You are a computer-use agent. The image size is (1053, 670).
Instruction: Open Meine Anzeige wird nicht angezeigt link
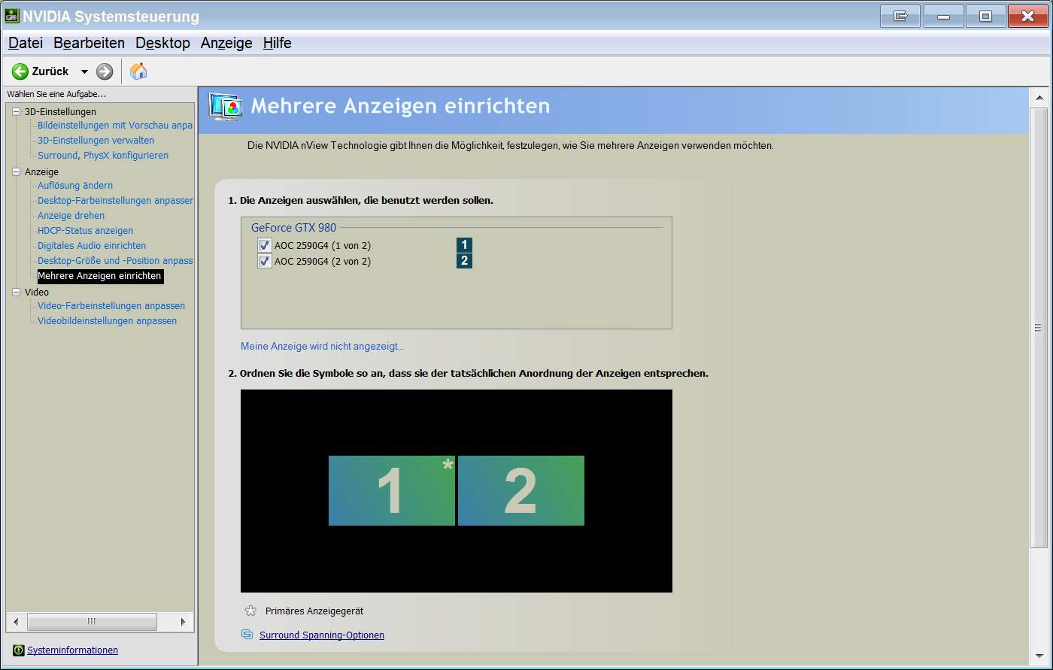tap(322, 347)
